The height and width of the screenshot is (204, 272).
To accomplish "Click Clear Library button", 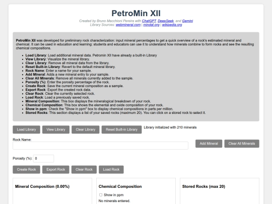I will pos(86,129).
